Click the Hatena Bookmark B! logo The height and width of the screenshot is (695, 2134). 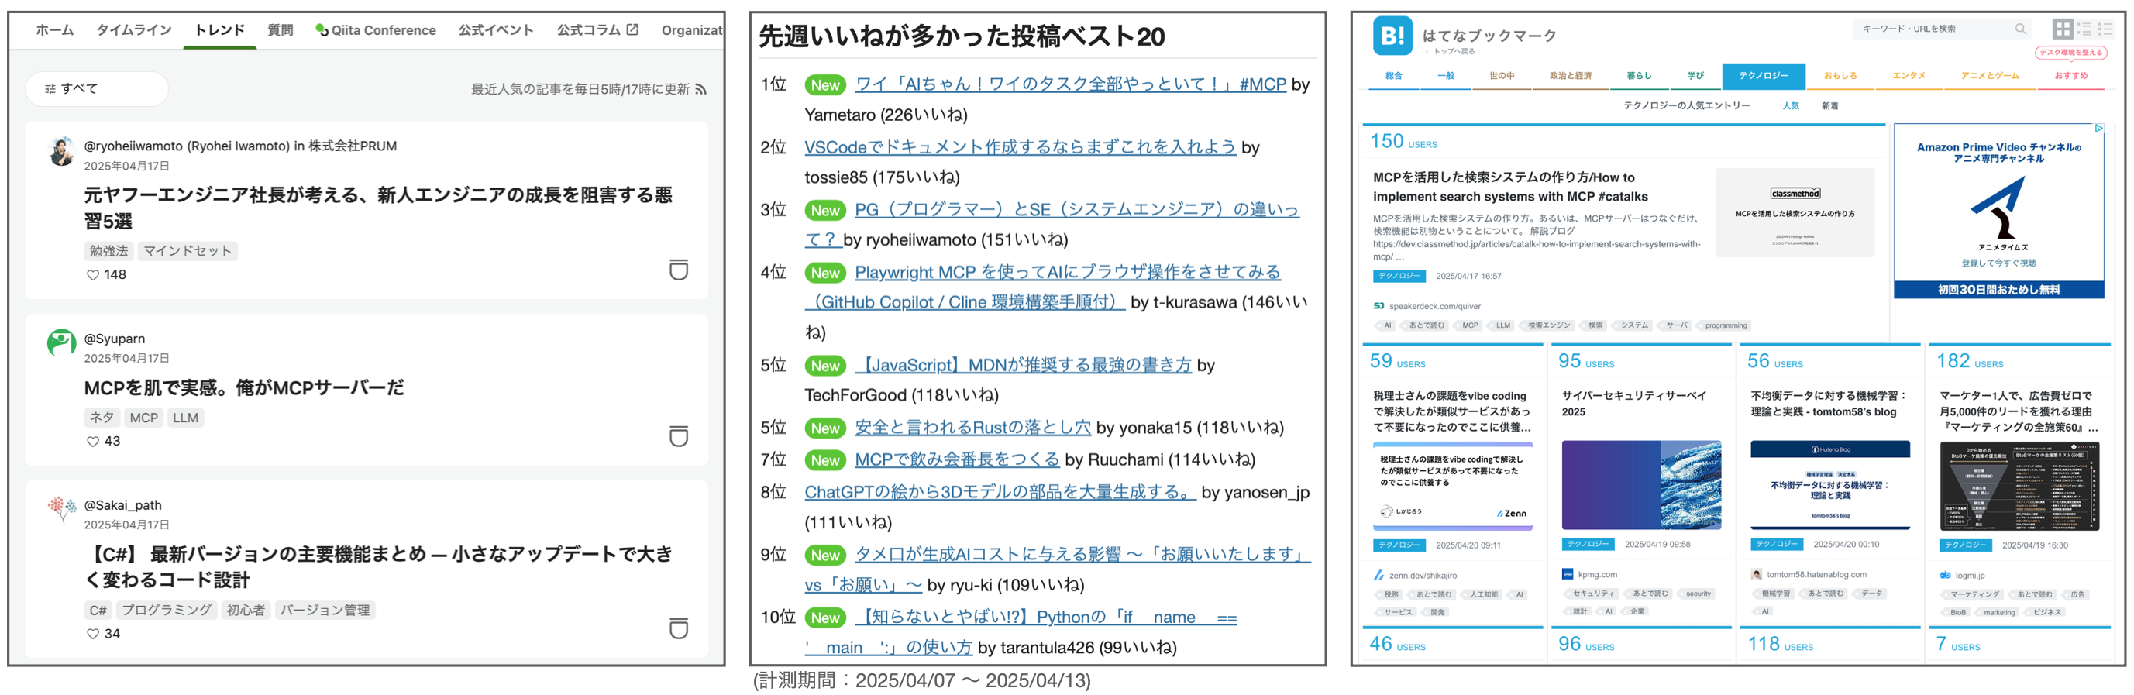click(x=1392, y=36)
